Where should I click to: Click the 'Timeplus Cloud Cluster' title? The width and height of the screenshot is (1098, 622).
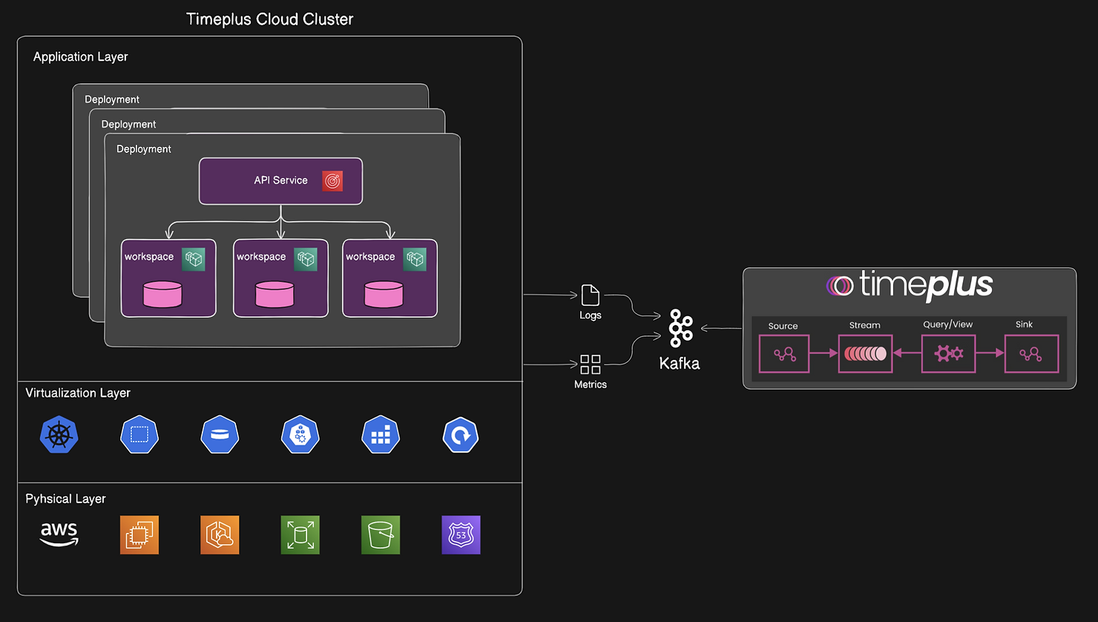coord(269,19)
